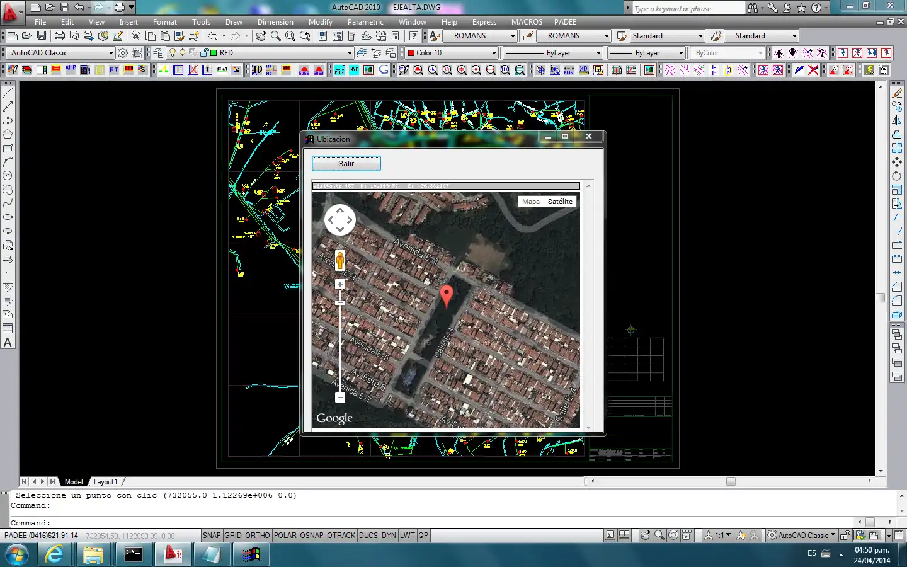Toggle DYN input in status bar
This screenshot has height=567, width=907.
click(389, 535)
